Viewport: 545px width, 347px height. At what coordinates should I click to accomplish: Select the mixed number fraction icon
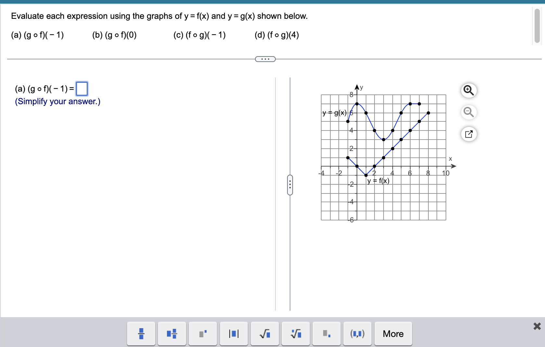(x=172, y=333)
